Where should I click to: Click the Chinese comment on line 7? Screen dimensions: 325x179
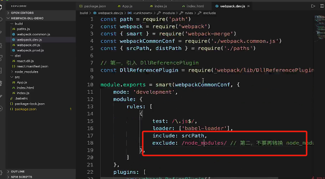(x=149, y=63)
